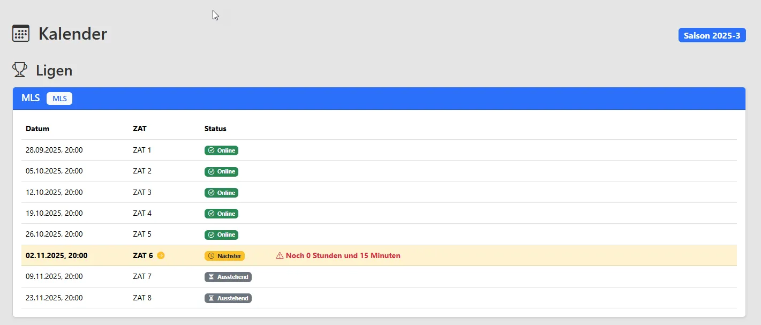
Task: Click the calendar icon beside Kalender
Action: (21, 34)
